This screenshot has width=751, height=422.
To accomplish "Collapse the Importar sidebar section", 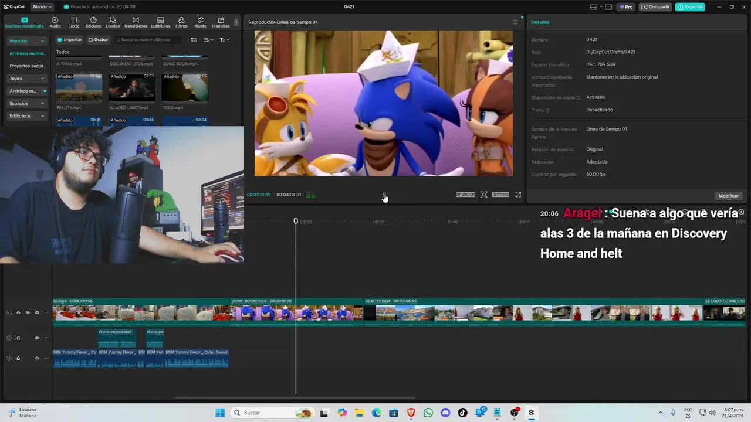I will (26, 41).
